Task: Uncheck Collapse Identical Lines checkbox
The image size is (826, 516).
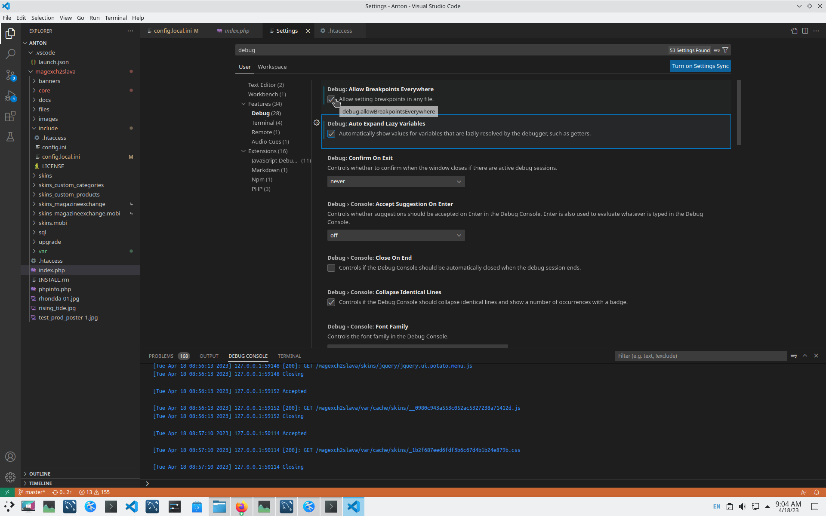Action: click(x=331, y=302)
